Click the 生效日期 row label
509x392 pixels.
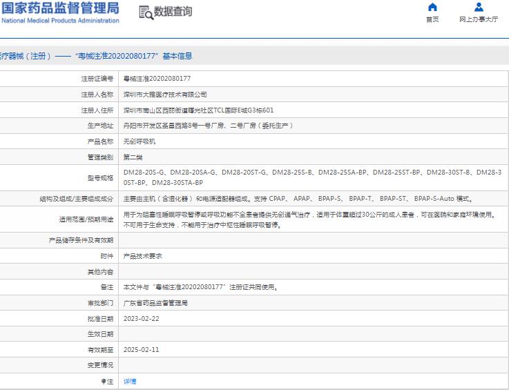100,334
